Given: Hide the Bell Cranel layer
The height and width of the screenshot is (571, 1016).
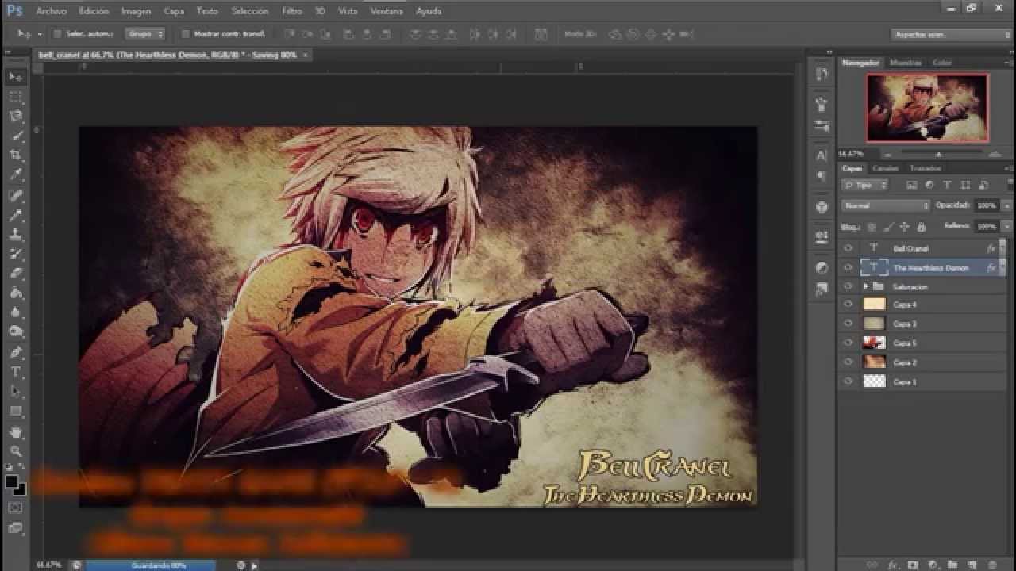Looking at the screenshot, I should coord(848,247).
